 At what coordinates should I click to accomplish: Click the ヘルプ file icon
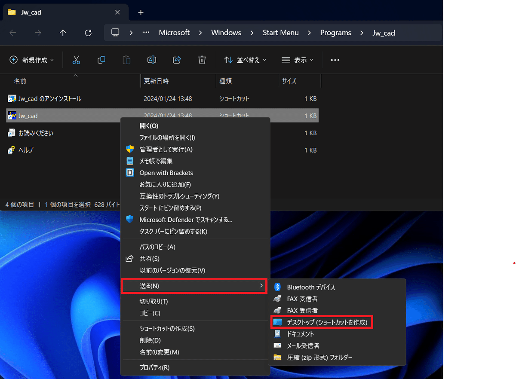point(12,150)
